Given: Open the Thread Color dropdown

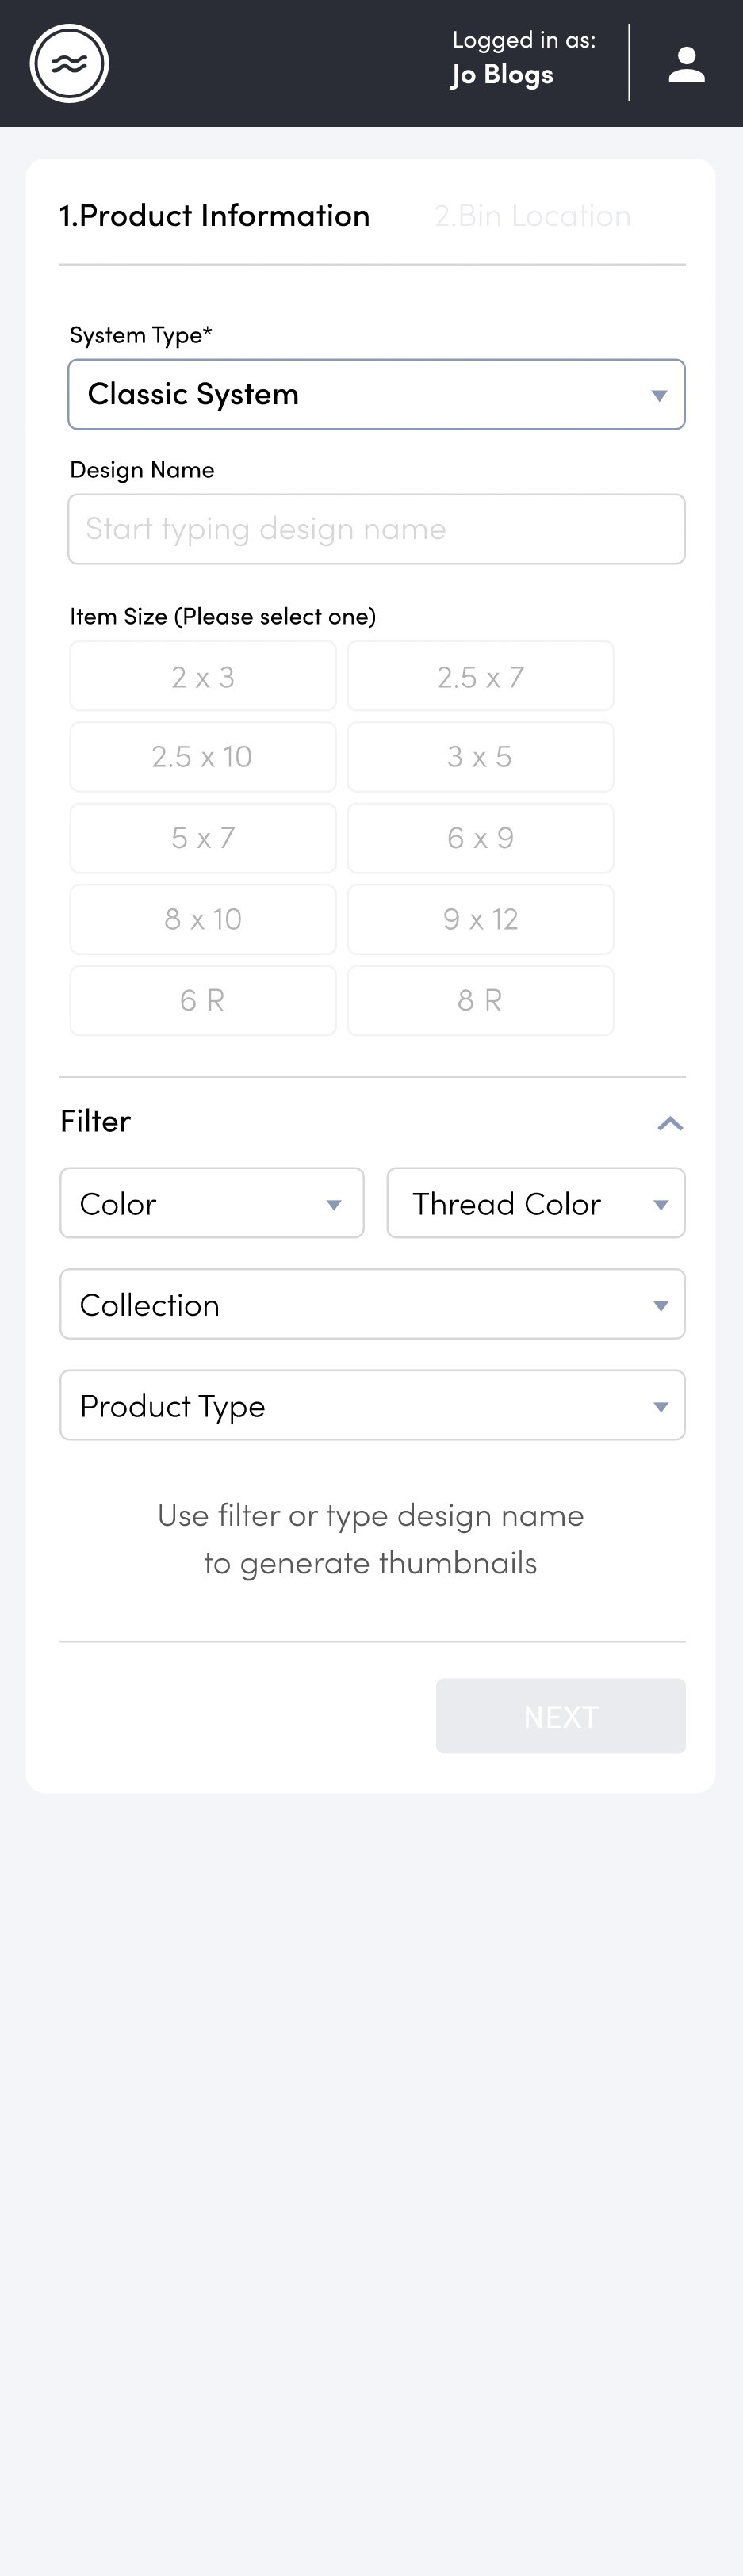Looking at the screenshot, I should point(536,1203).
